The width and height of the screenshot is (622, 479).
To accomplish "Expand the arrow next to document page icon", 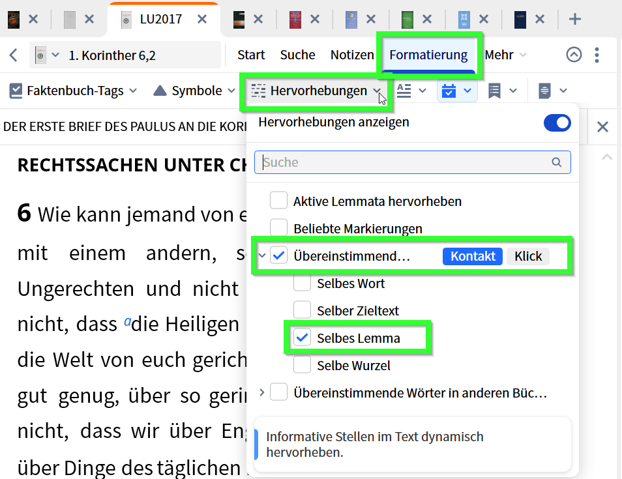I will tap(563, 91).
